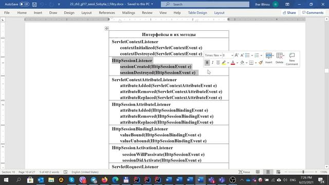Expand the bullet list style arrow
Image resolution: width=329 pixels, height=185 pixels.
pyautogui.click(x=252, y=55)
